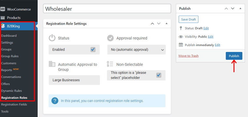
Task: Click the building icon beside Automatic Approval
Action: click(52, 64)
